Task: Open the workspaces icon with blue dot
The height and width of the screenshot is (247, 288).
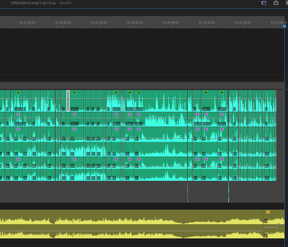Action: (x=264, y=3)
